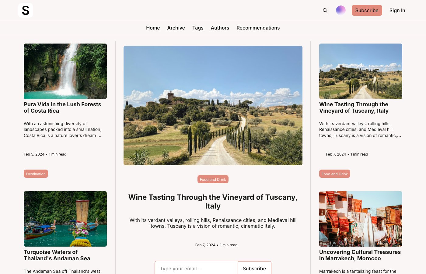Click Subscribe beside the email field
Screen dimensions: 426x274
254,268
